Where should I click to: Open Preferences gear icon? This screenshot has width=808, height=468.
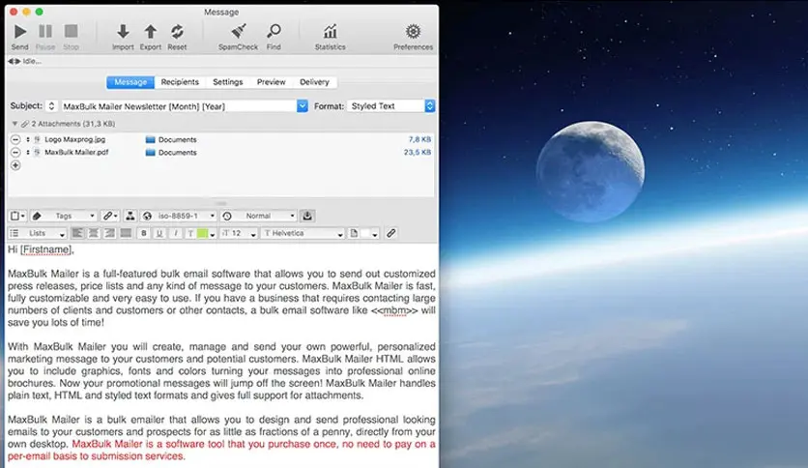(413, 32)
